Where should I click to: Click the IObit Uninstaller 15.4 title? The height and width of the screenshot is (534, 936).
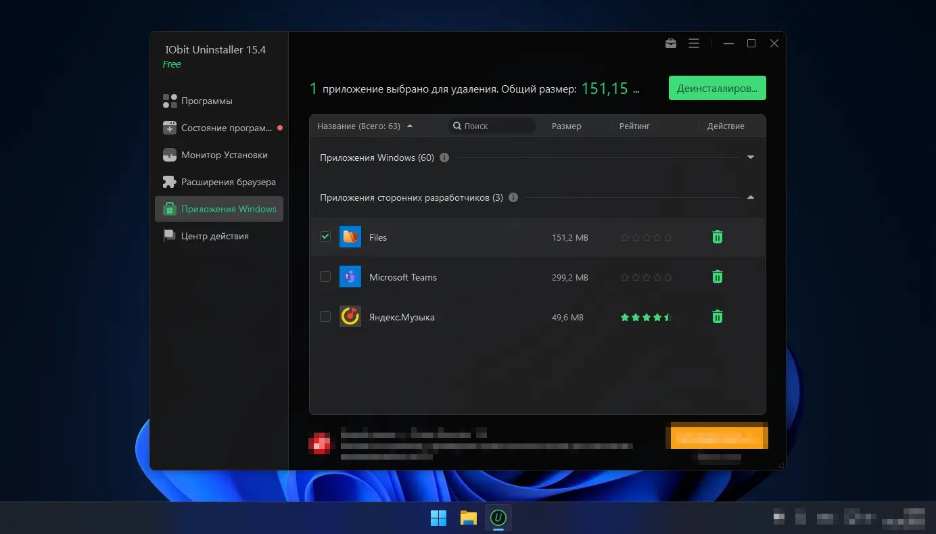click(216, 50)
